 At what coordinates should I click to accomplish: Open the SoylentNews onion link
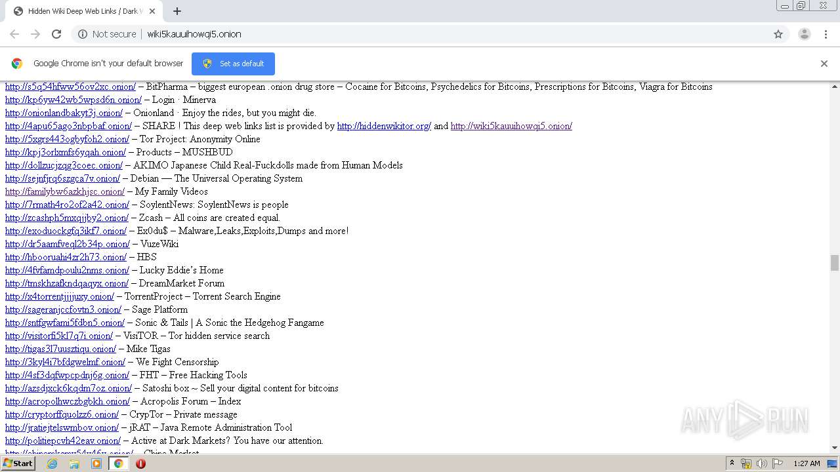tap(68, 205)
